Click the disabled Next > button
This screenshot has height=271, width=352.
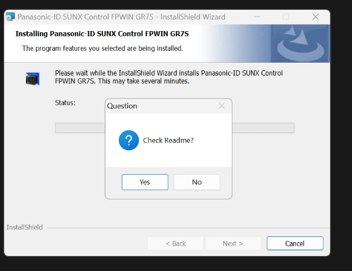[x=233, y=243]
